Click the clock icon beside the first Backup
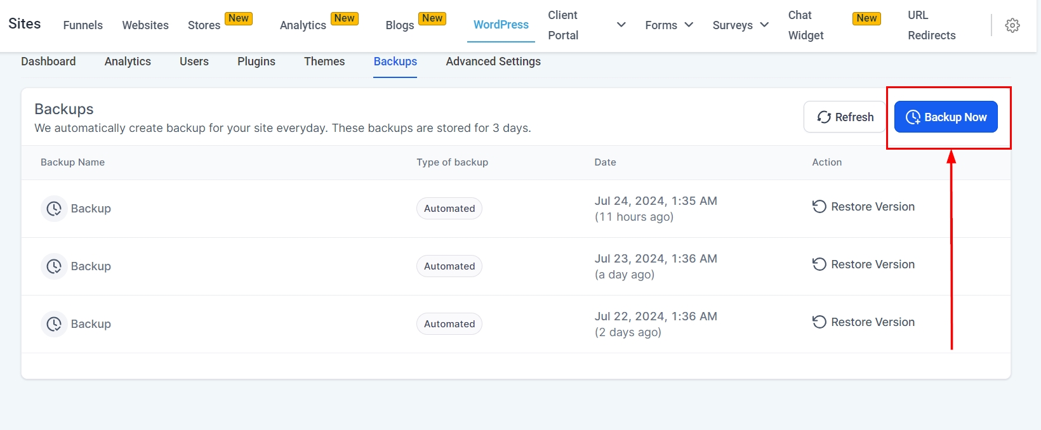The image size is (1041, 430). pyautogui.click(x=54, y=209)
